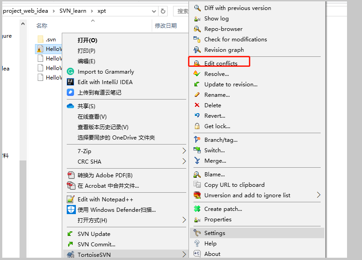The image size is (362, 260).
Task: Click the Switch icon
Action: point(197,150)
